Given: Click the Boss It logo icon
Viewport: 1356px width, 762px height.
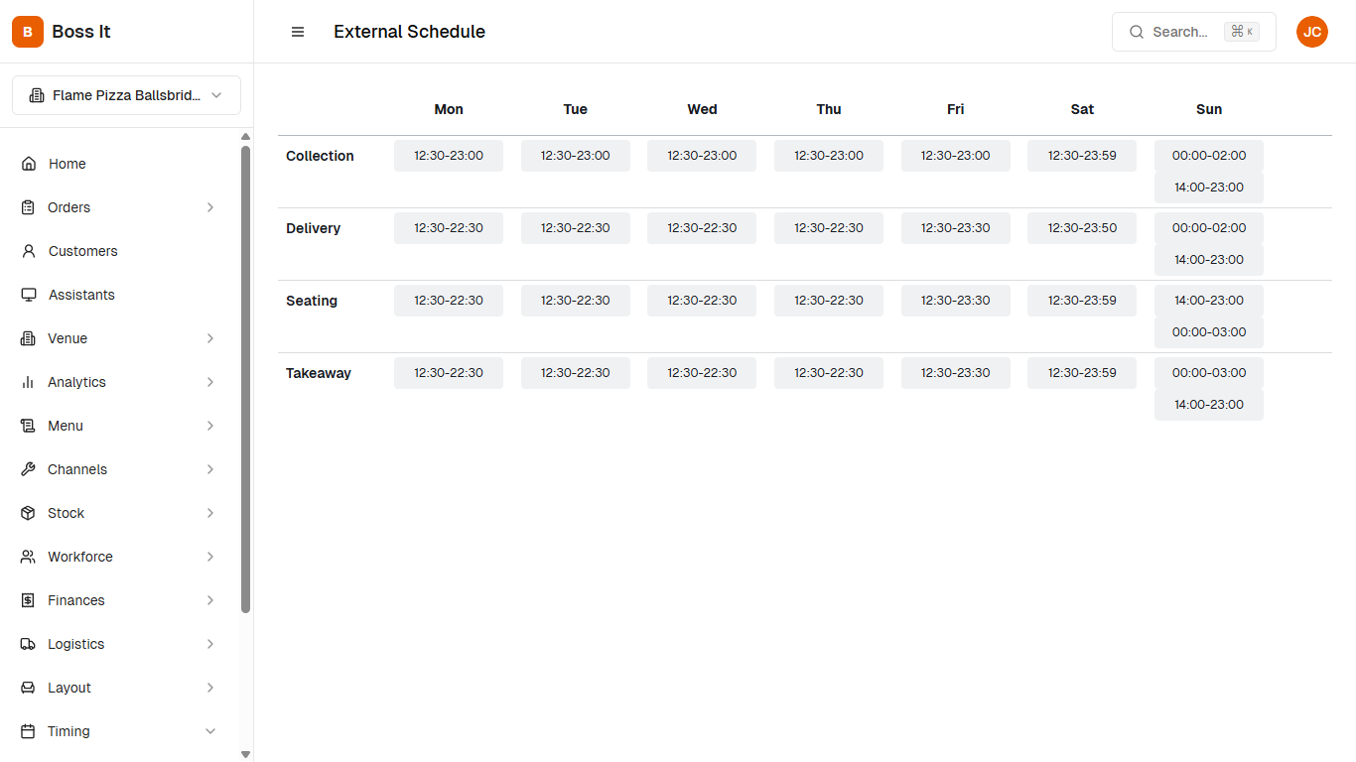Looking at the screenshot, I should pos(28,32).
